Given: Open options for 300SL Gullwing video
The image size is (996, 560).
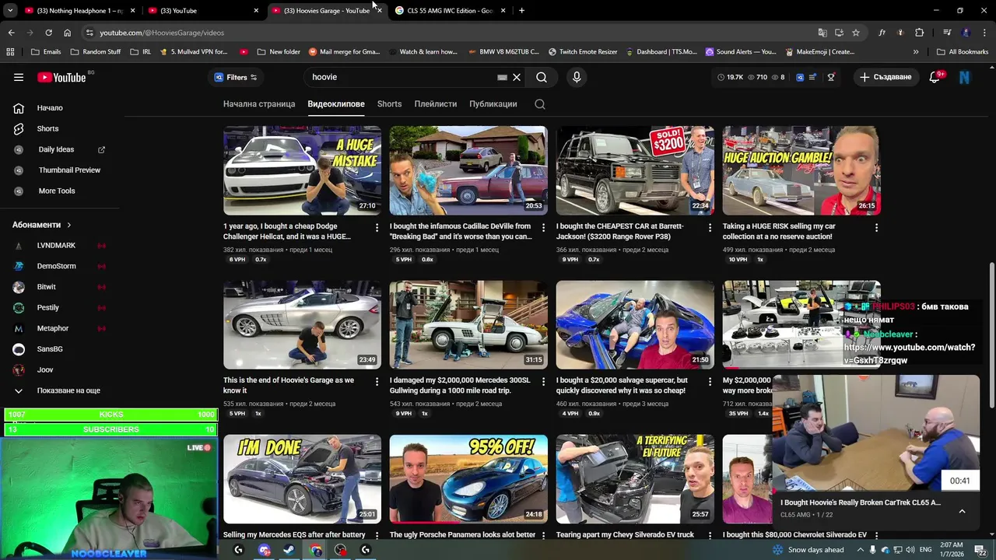Looking at the screenshot, I should (x=543, y=382).
